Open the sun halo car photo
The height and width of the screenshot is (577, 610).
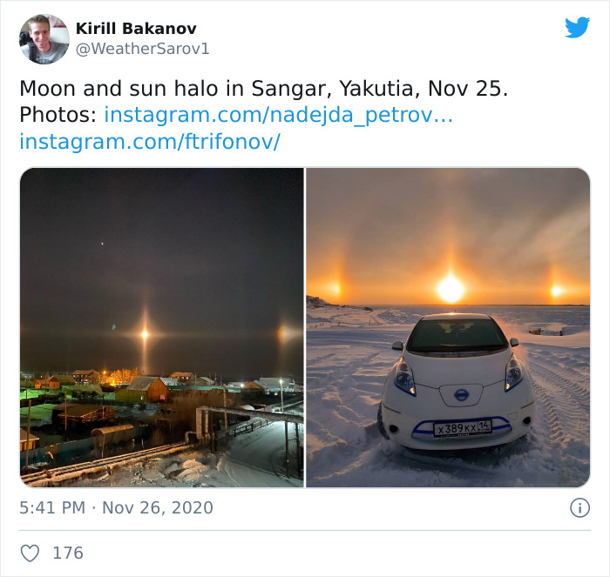click(448, 327)
